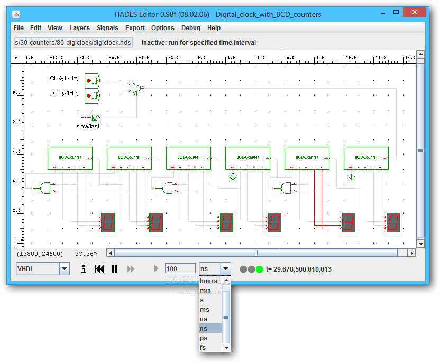Open the Help menu
The height and width of the screenshot is (363, 440).
coord(214,28)
